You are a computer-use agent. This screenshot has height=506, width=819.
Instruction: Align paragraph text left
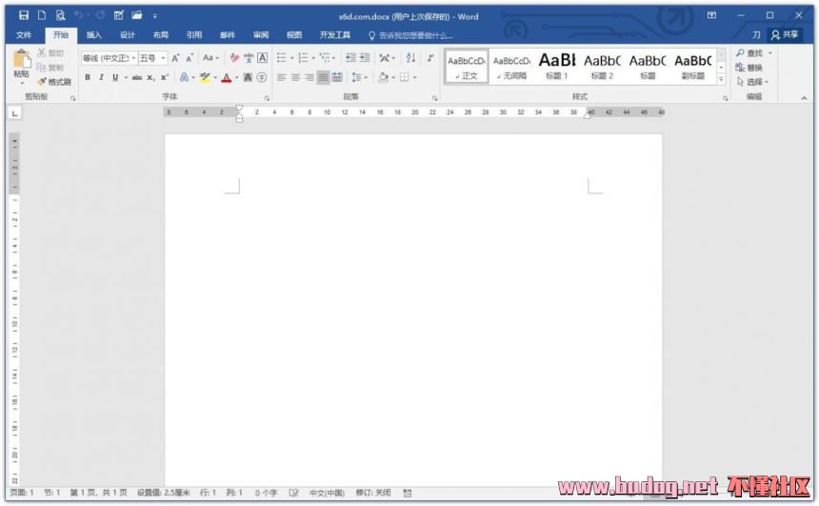pyautogui.click(x=282, y=77)
